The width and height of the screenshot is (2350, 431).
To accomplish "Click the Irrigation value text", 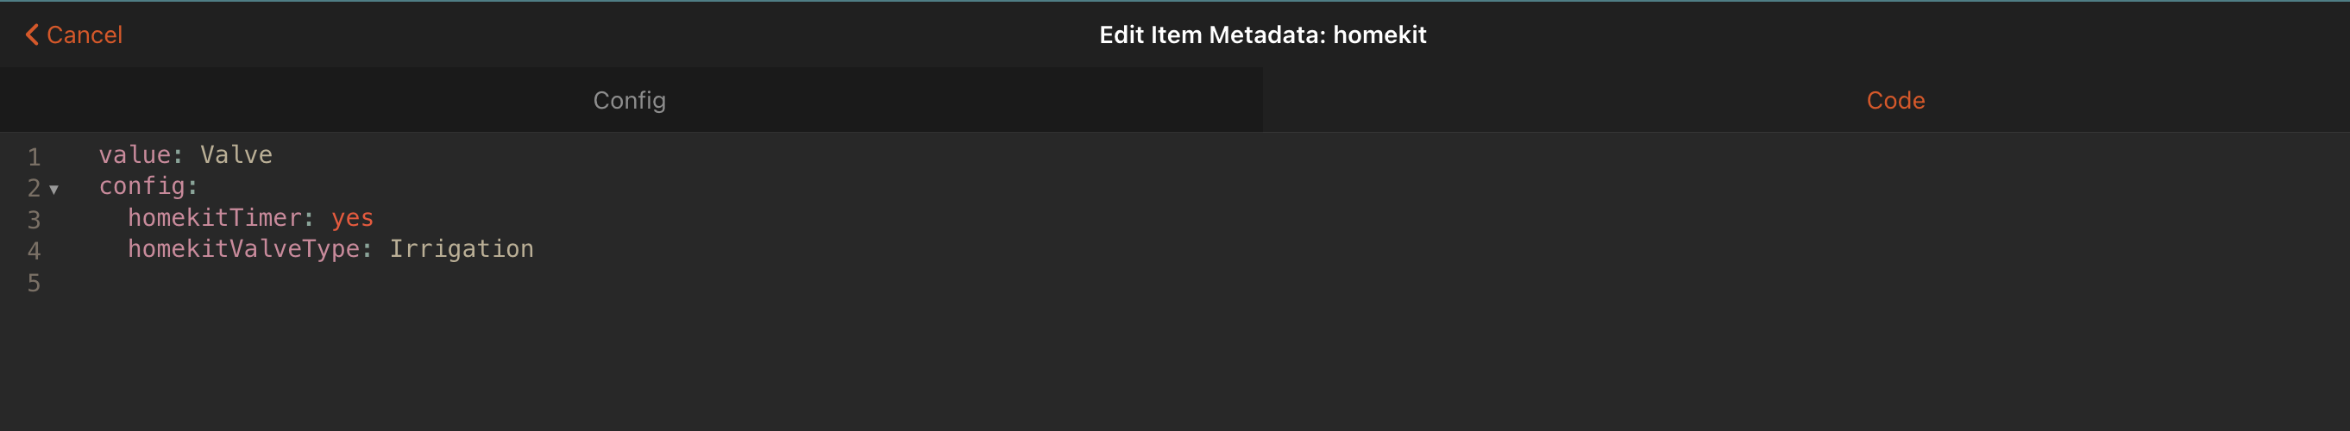I will point(462,249).
